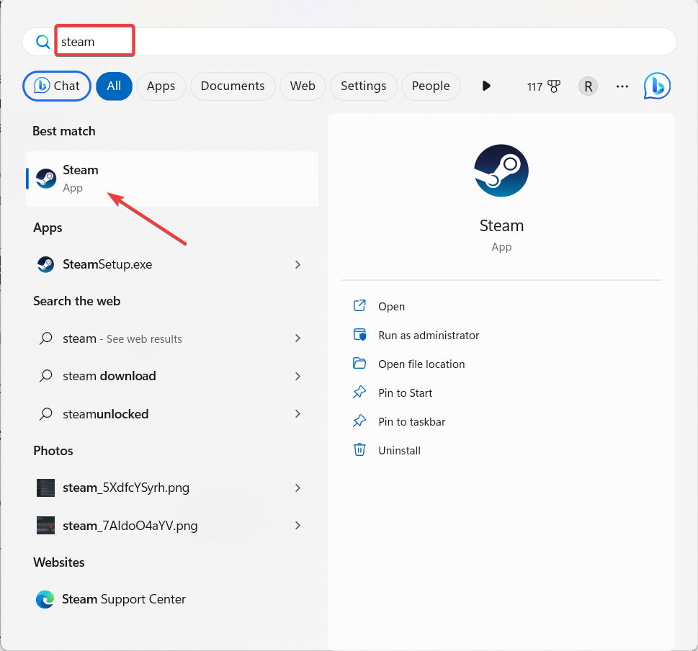Open the three-dot more options menu
Viewport: 698px width, 651px height.
(x=622, y=86)
